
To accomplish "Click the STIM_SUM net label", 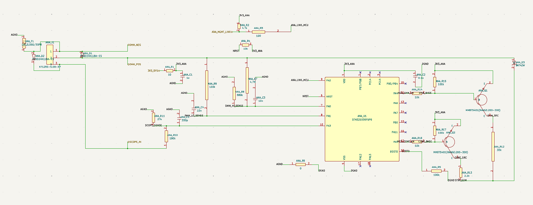I will tap(461, 180).
